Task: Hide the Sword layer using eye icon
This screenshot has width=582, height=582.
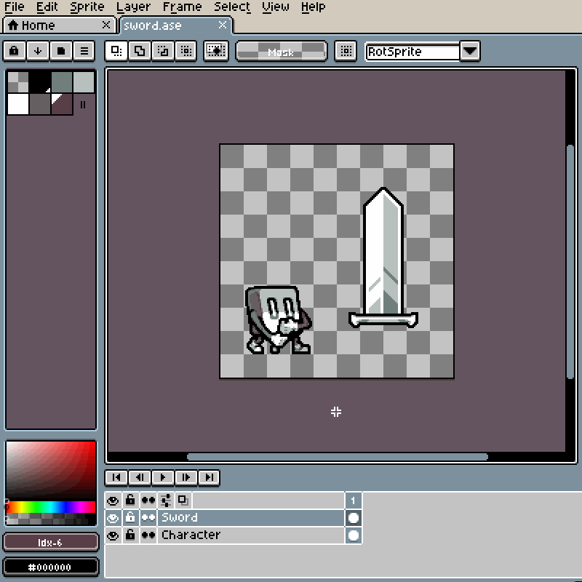Action: (x=113, y=518)
